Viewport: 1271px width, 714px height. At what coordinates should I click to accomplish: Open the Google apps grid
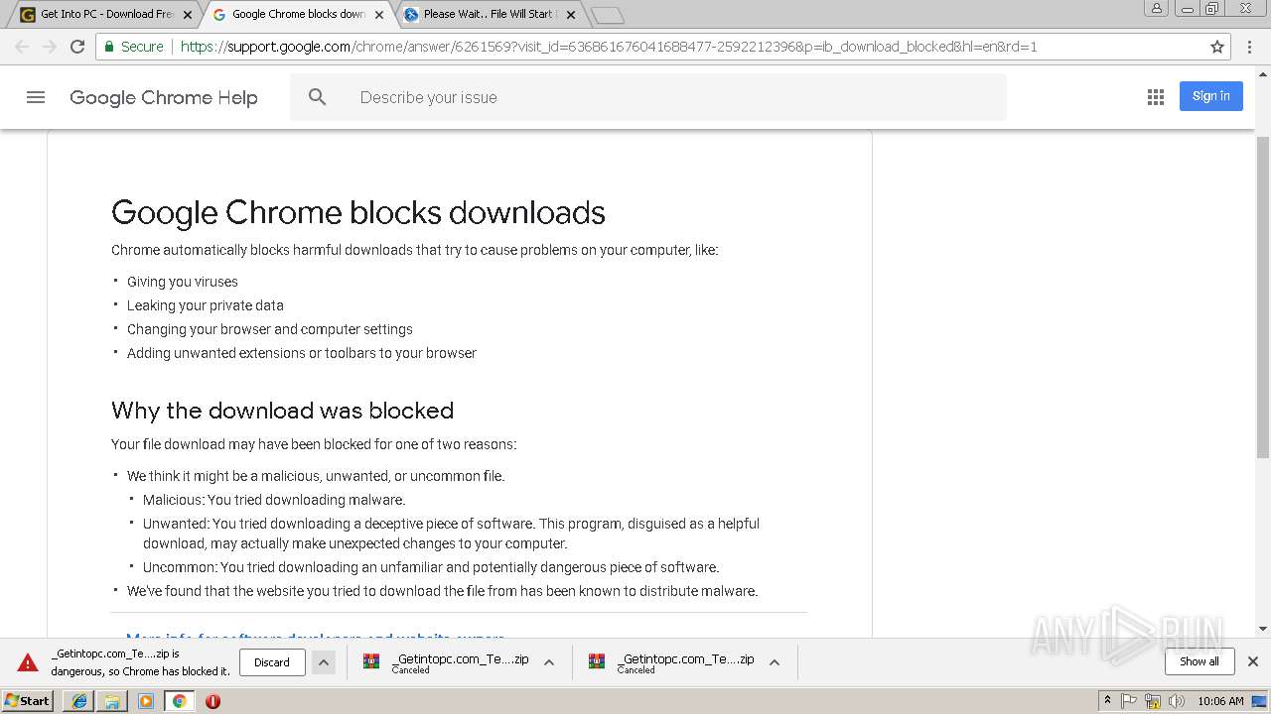pyautogui.click(x=1155, y=97)
